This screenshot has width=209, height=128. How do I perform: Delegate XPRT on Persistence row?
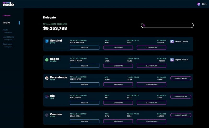click(x=85, y=84)
